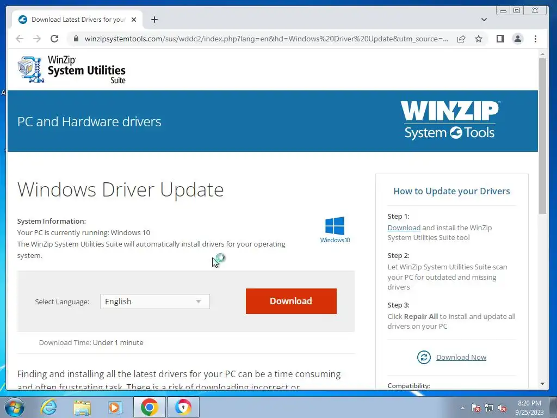Viewport: 557px width, 418px height.
Task: Open the share page icon in address bar
Action: pyautogui.click(x=461, y=39)
